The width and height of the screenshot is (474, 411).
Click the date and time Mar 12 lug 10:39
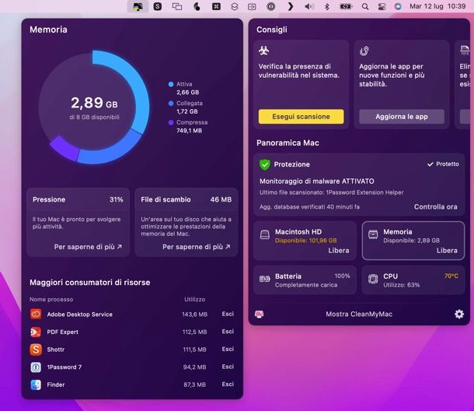437,6
